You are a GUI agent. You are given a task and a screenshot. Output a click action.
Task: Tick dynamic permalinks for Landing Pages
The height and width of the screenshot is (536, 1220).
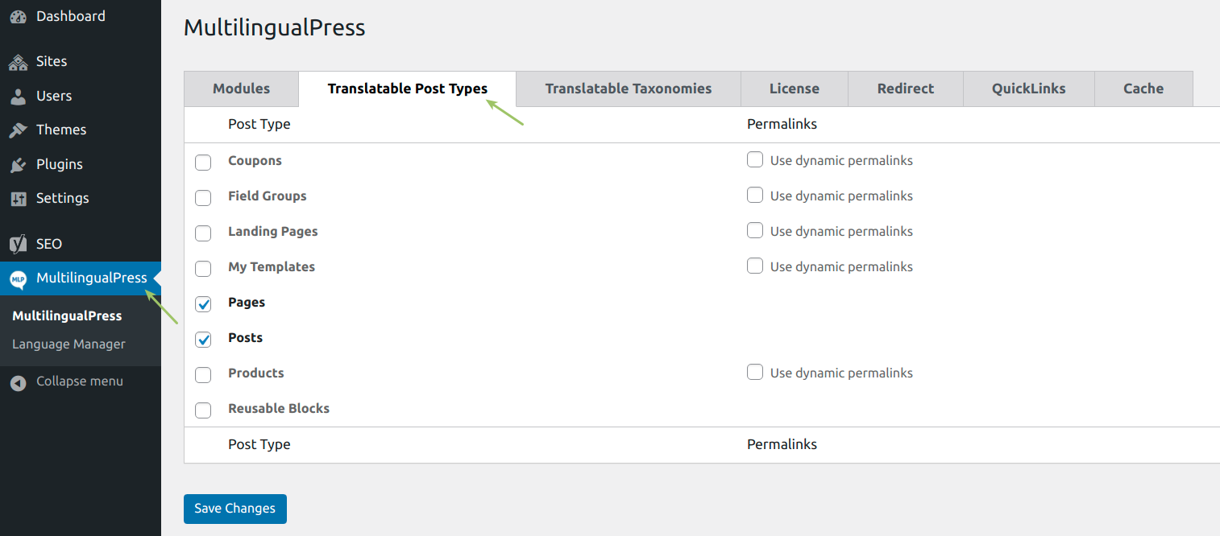tap(755, 230)
